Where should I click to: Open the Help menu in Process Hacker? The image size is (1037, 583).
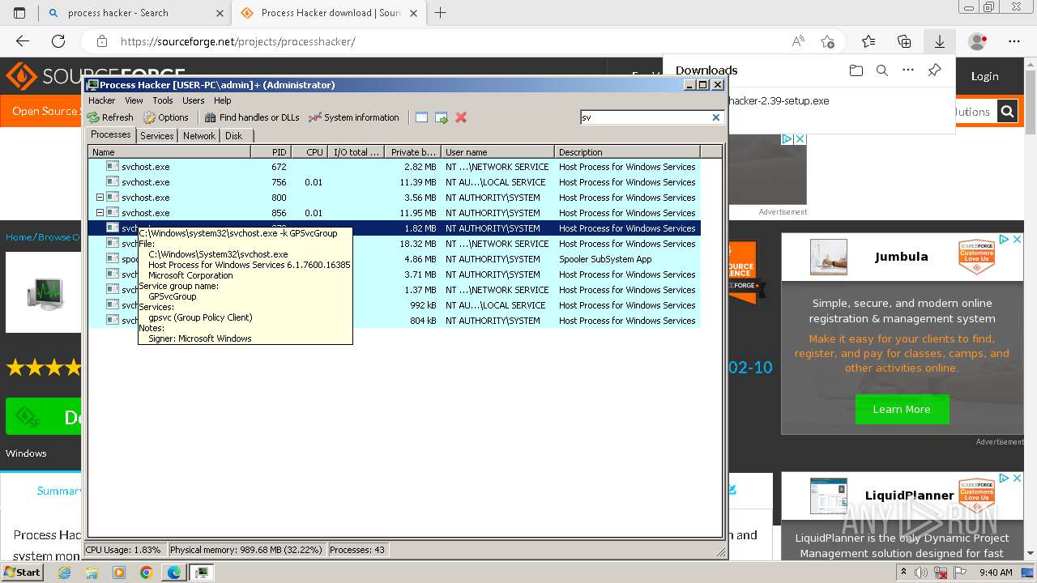click(x=223, y=100)
